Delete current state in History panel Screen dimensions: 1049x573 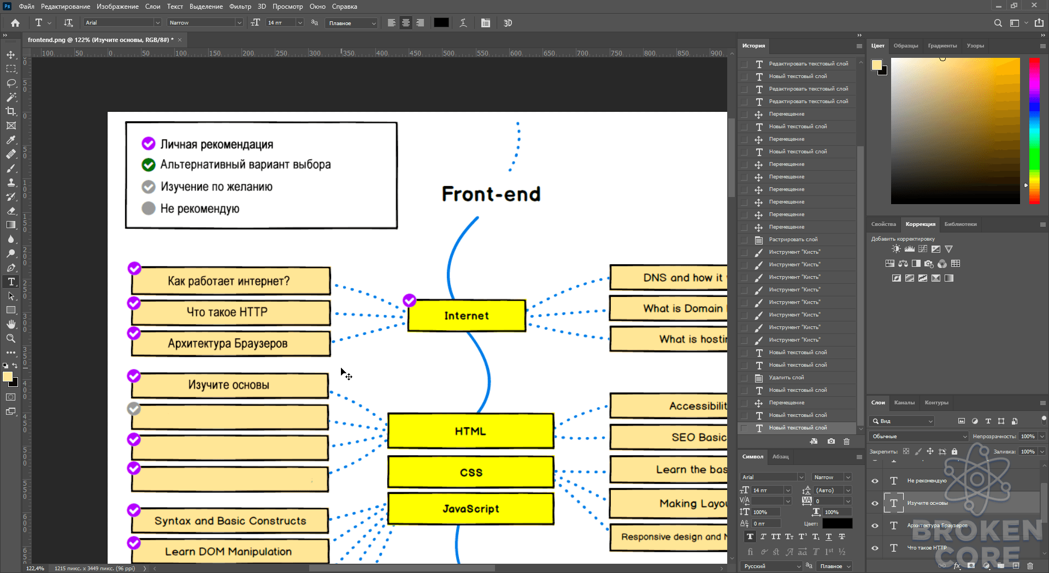pos(847,441)
